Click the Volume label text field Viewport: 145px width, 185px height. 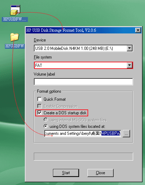pyautogui.click(x=83, y=82)
